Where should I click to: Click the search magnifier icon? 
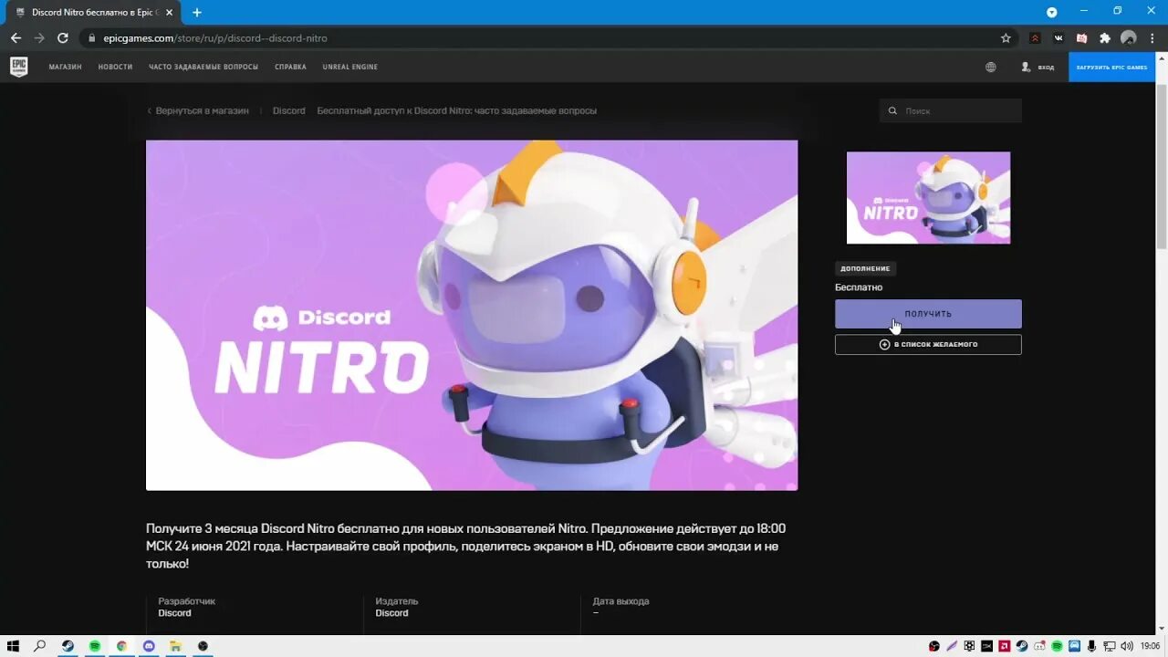click(894, 110)
